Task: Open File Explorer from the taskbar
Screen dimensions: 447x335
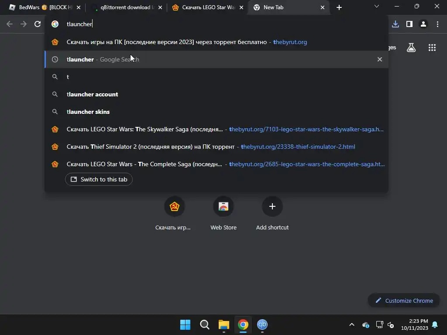Action: pyautogui.click(x=224, y=325)
